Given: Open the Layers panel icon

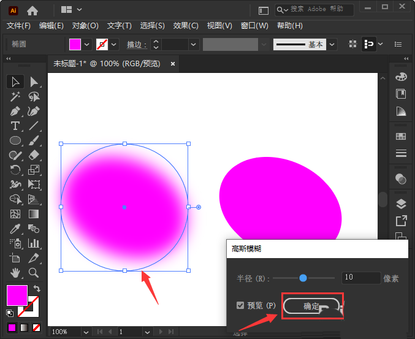Looking at the screenshot, I should (401, 204).
